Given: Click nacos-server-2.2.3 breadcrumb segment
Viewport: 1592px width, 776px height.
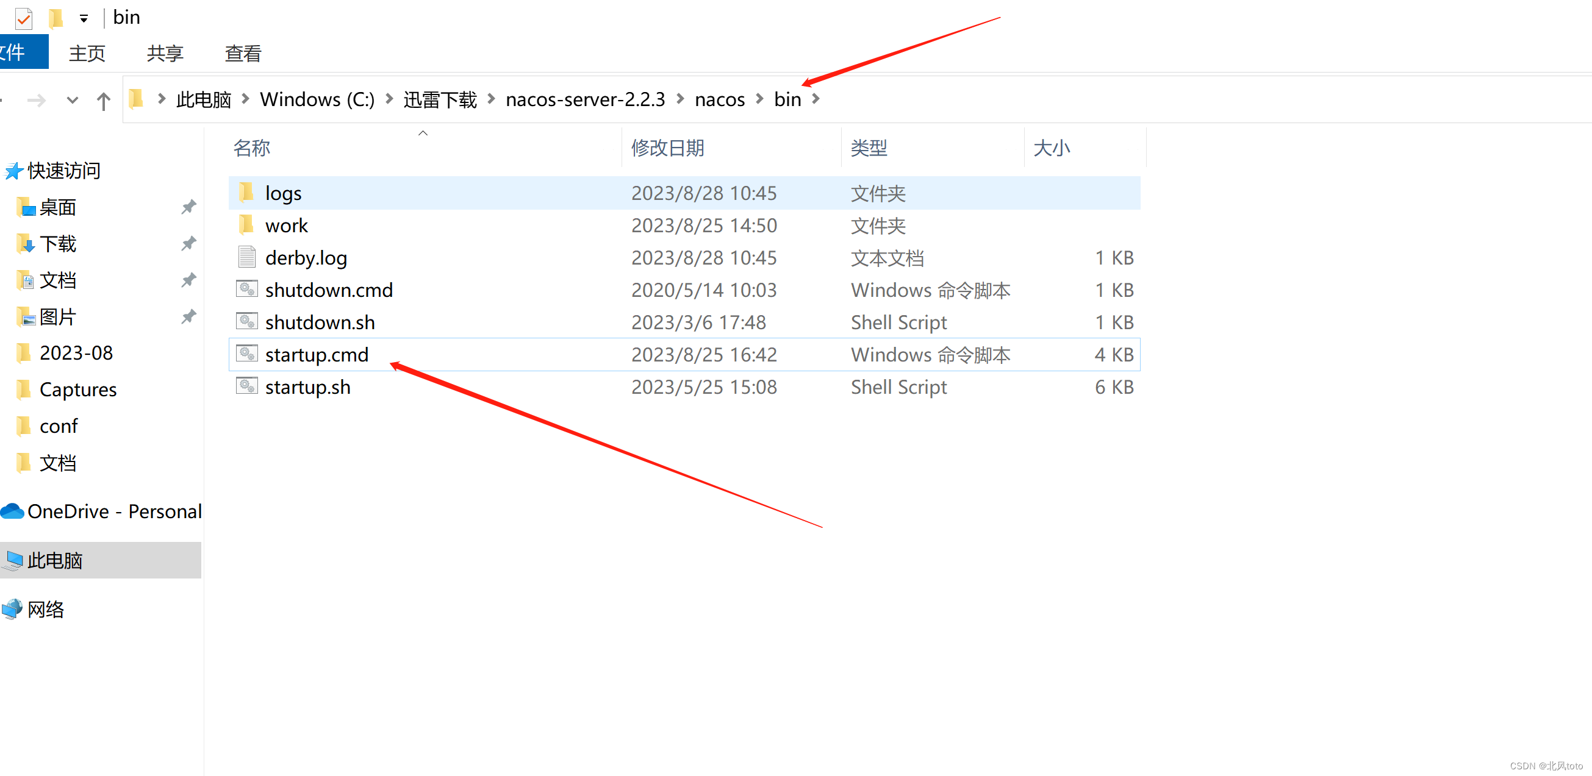Looking at the screenshot, I should point(585,99).
